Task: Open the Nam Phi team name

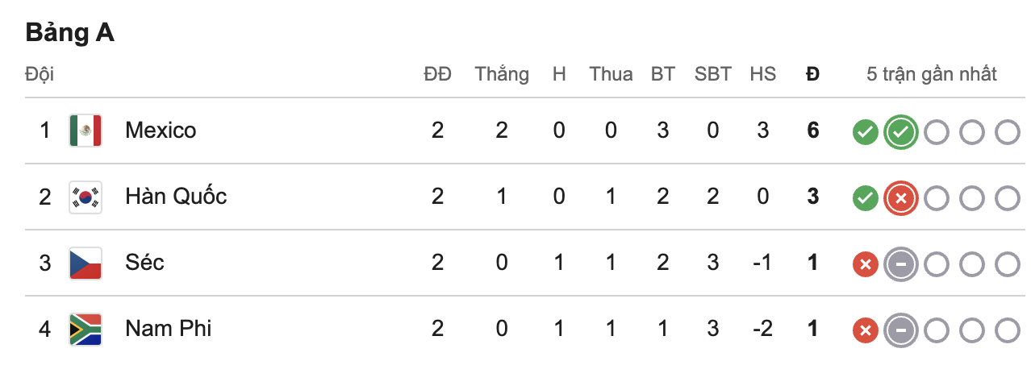Action: coord(168,329)
